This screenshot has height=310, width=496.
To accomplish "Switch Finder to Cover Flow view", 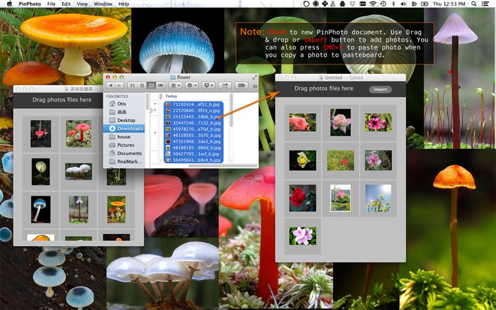I will click(x=159, y=86).
